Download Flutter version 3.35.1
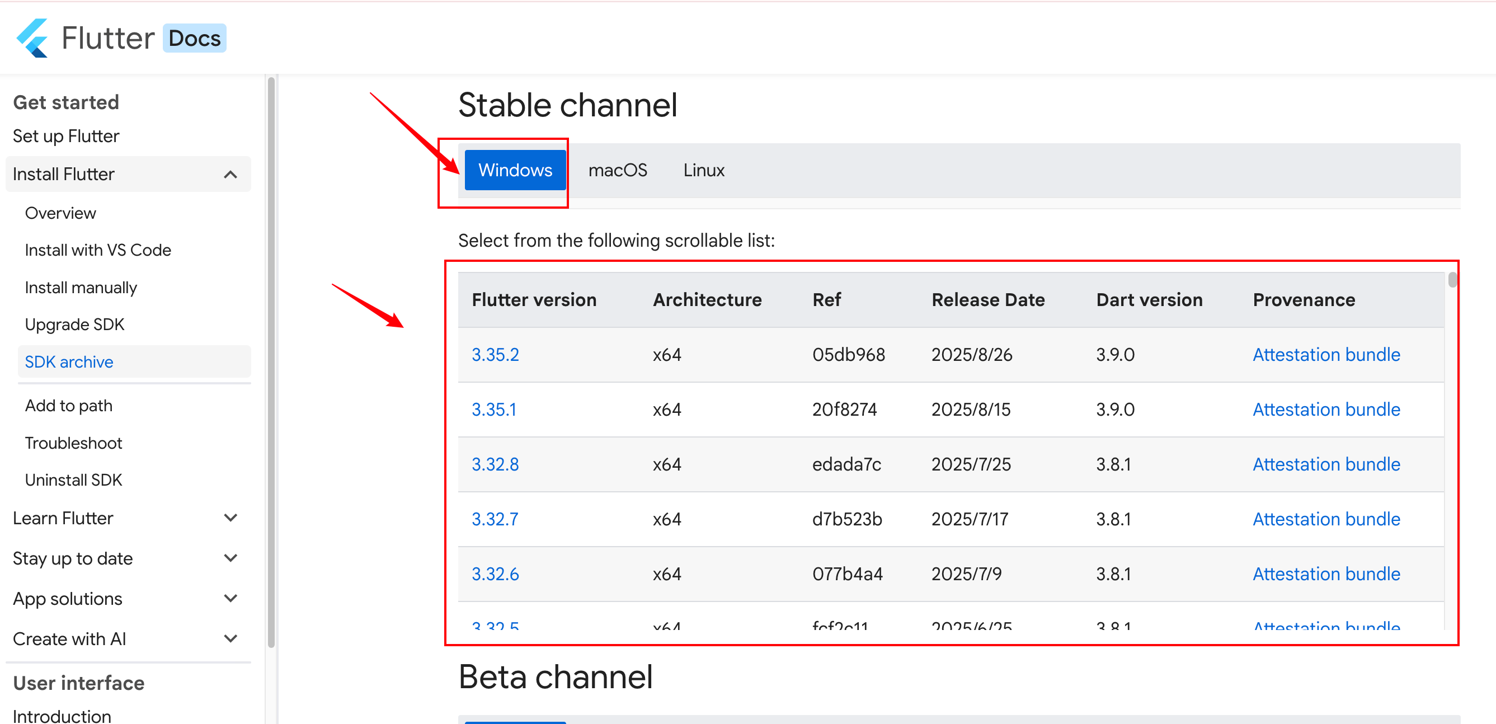 point(493,410)
